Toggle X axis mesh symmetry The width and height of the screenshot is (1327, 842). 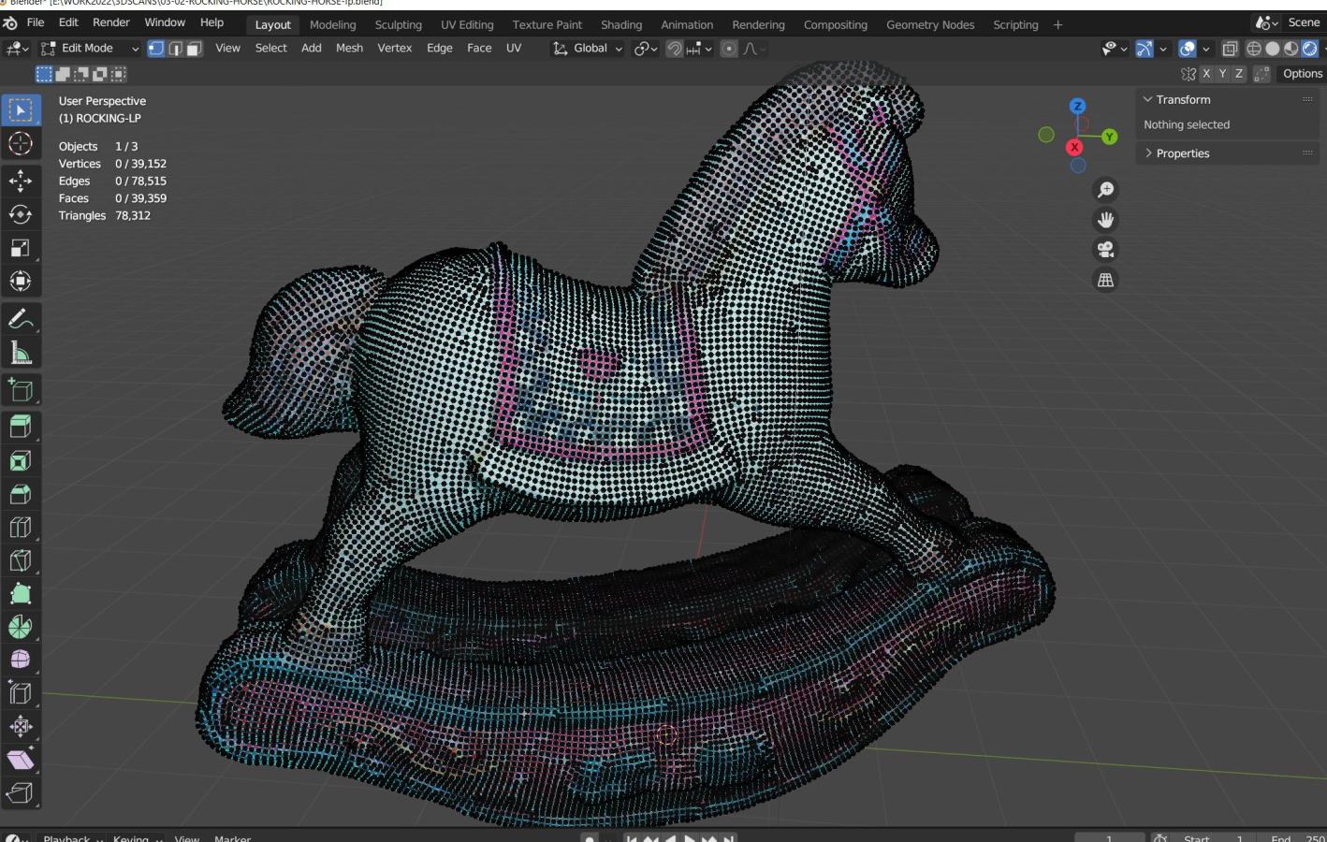point(1205,74)
